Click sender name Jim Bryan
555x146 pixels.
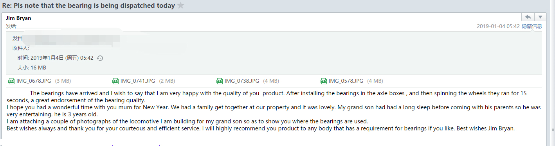tap(18, 18)
